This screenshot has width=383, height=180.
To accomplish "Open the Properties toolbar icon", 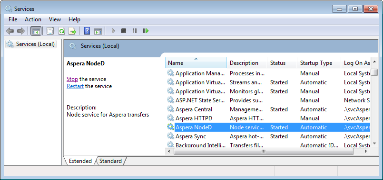I will tap(50, 31).
